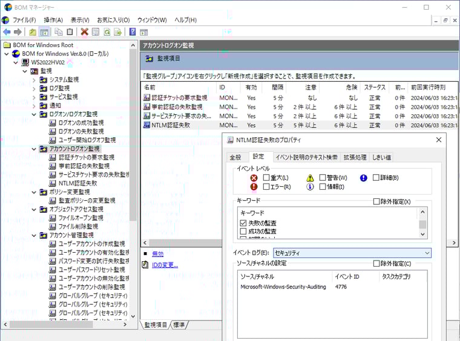This screenshot has height=341, width=460.
Task: Click the Paste clipboard toolbar icon
Action: pos(70,31)
